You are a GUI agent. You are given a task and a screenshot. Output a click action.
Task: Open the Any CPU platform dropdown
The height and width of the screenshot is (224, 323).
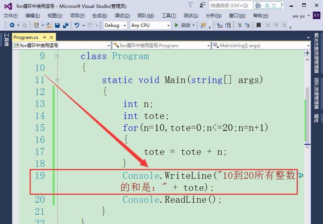(x=150, y=25)
